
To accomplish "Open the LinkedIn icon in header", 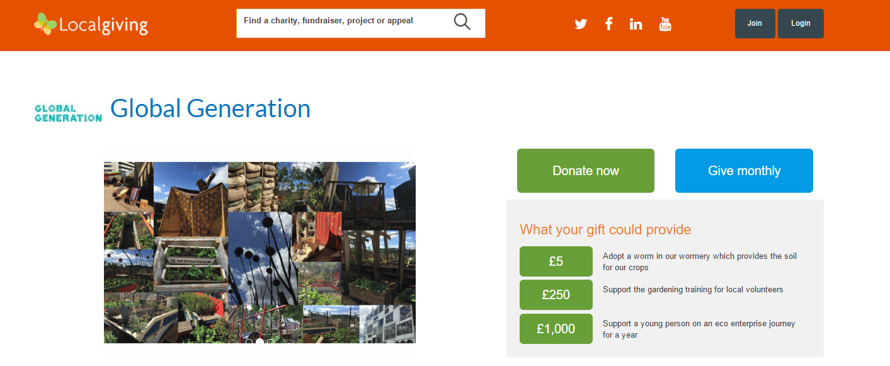I will click(x=636, y=24).
